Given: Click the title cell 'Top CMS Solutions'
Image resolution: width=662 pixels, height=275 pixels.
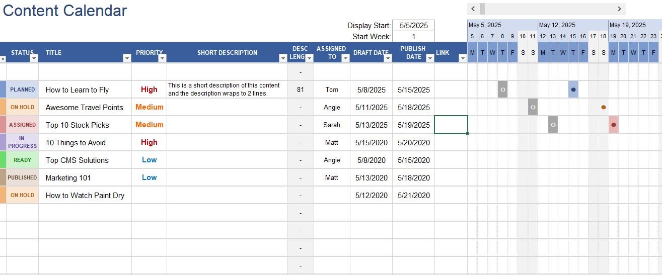Looking at the screenshot, I should pos(85,160).
